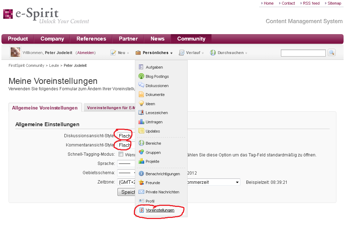This screenshot has height=230, width=345.
Task: Click the Contact link at top
Action: [x=288, y=3]
